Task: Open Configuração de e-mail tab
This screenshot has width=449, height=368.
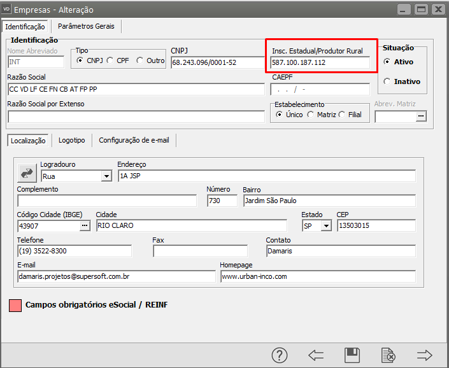Action: click(x=134, y=140)
